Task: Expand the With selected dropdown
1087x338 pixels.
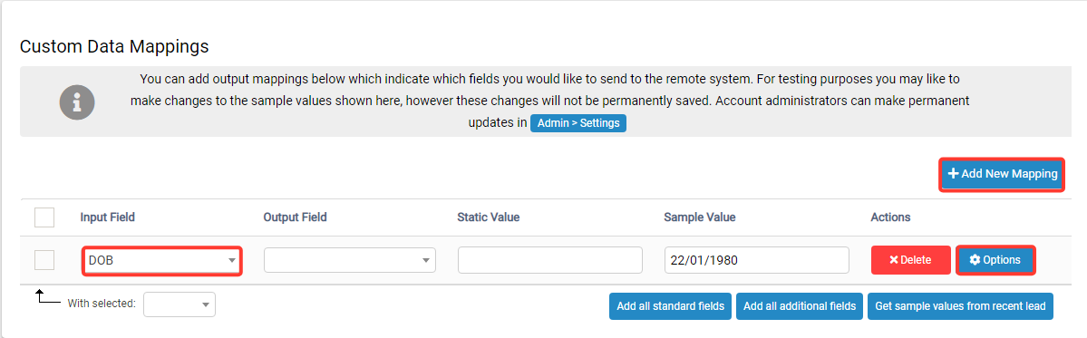Action: tap(180, 304)
